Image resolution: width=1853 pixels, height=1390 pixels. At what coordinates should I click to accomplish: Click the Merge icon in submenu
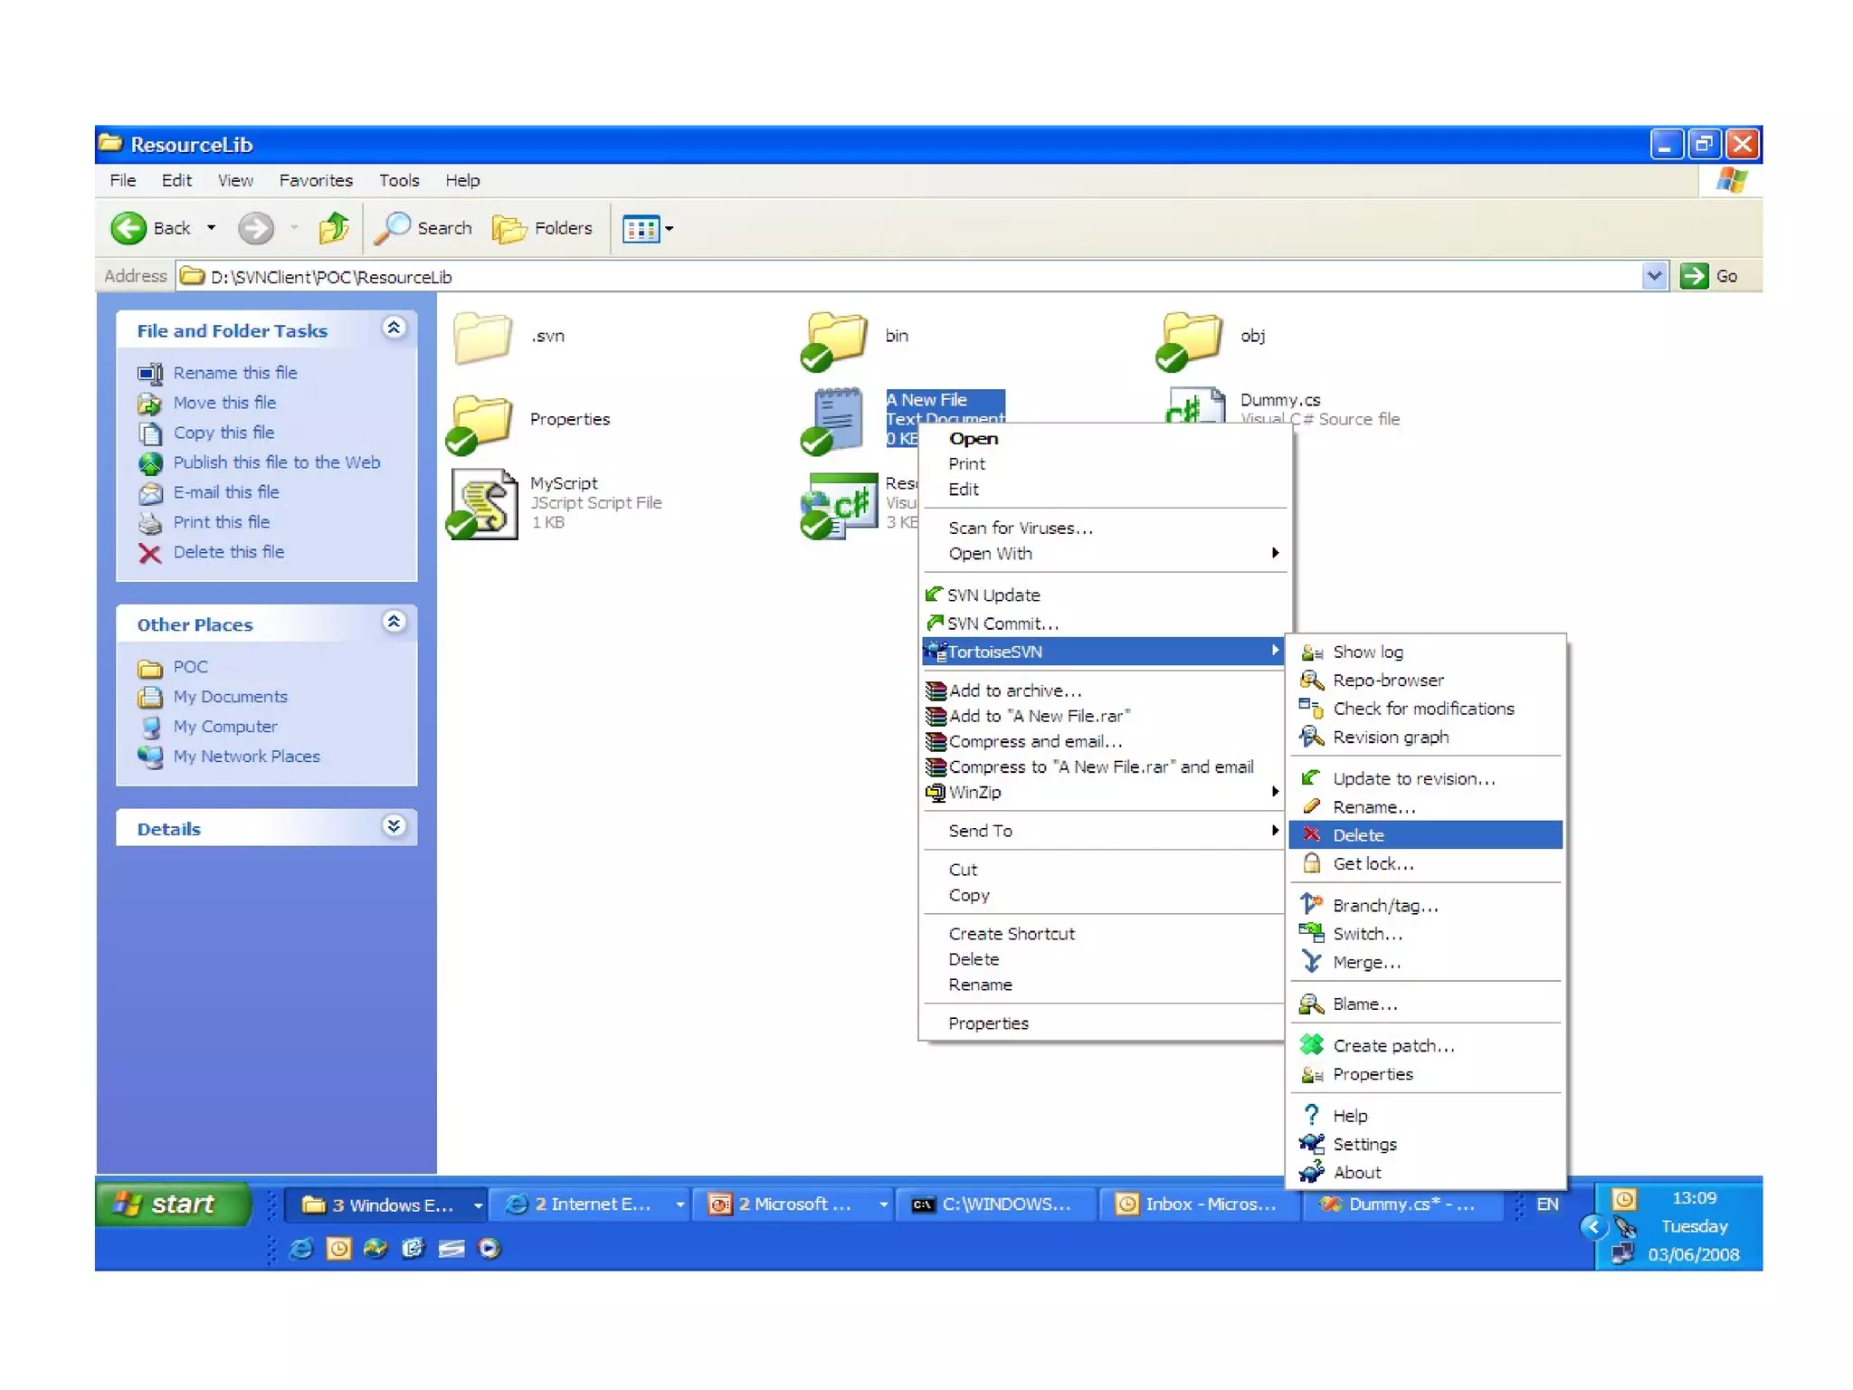pos(1311,961)
